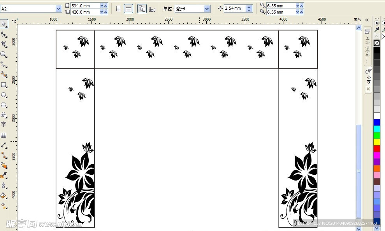Switch page to portrait orientation
385x231 pixels.
tap(118, 9)
